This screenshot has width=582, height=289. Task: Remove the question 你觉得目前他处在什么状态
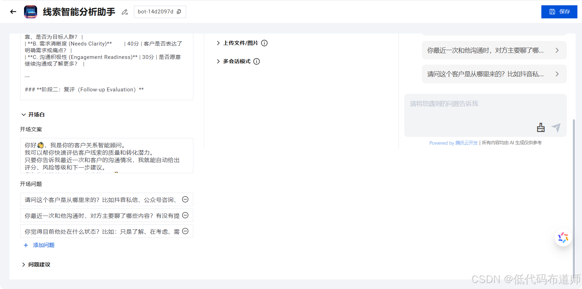[185, 231]
